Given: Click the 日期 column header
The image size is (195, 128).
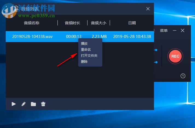Looking at the screenshot, I should pos(132,23).
